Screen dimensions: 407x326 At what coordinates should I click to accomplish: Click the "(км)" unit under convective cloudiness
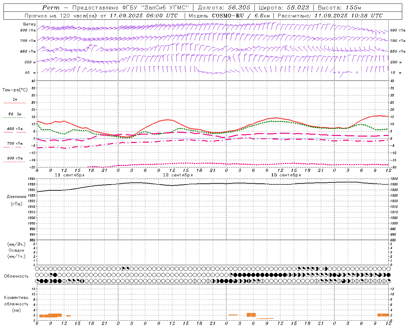[16, 310]
